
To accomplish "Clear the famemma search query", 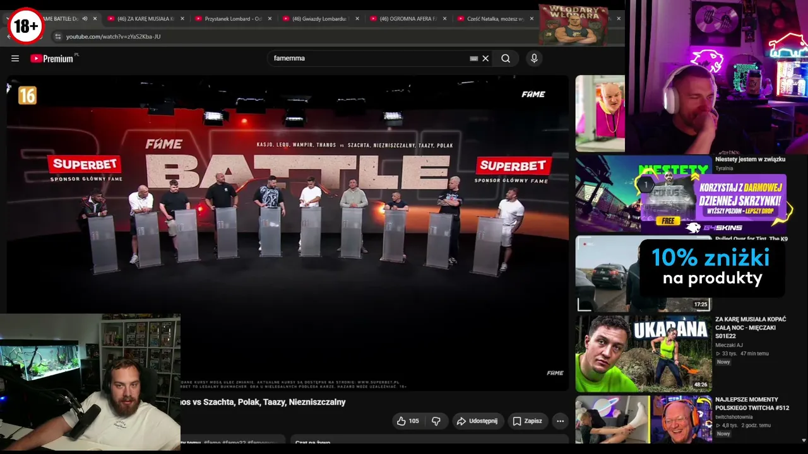I will [485, 59].
